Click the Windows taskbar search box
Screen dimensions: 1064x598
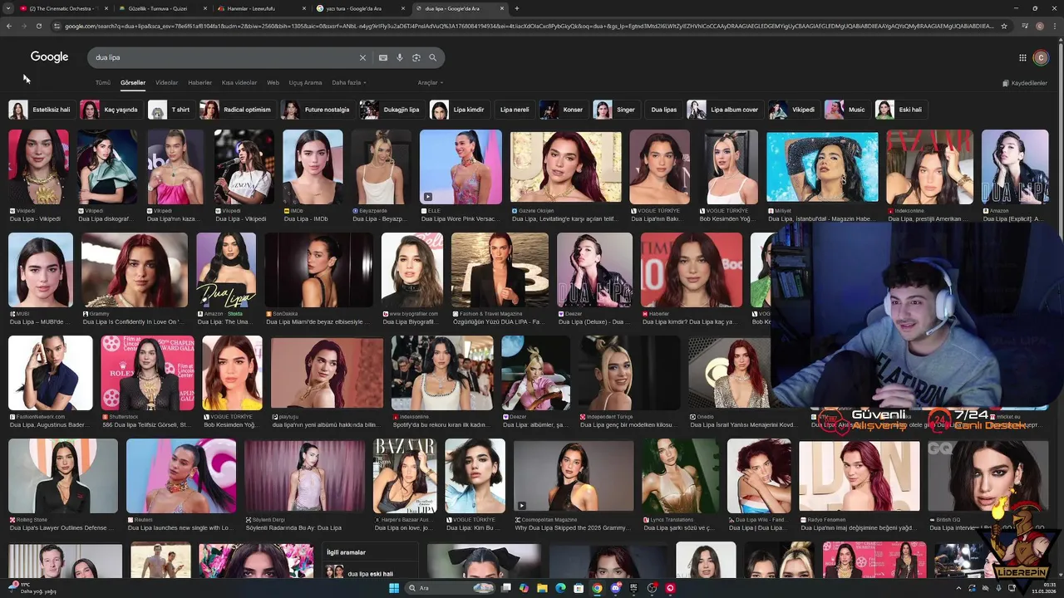pyautogui.click(x=448, y=588)
